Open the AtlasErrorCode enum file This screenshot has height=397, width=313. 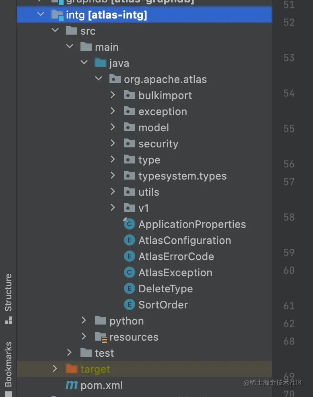(176, 256)
